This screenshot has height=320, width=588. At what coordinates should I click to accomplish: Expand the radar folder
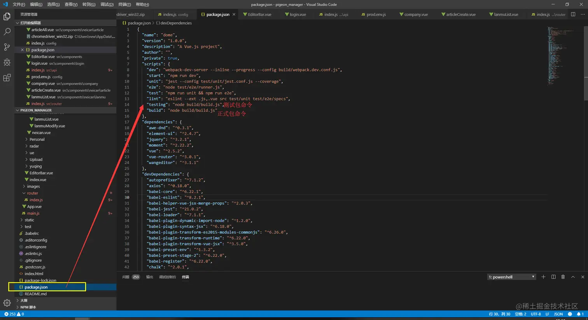click(34, 146)
